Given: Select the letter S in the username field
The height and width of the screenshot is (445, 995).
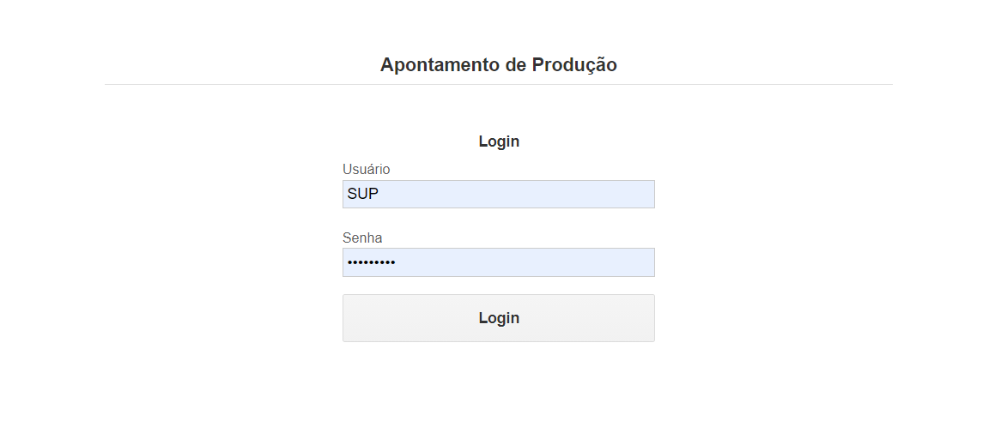Looking at the screenshot, I should tap(351, 194).
